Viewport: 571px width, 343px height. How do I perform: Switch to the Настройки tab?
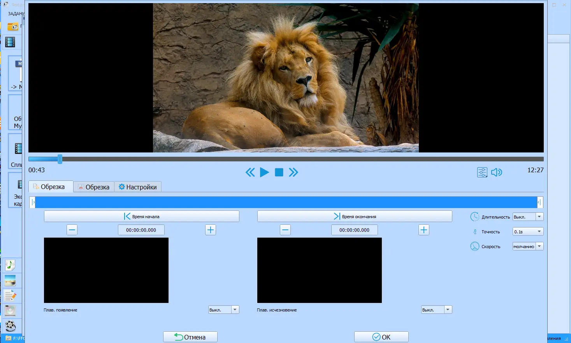(x=138, y=187)
